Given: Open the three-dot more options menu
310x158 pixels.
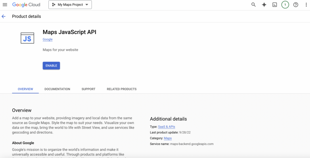Looking at the screenshot, I should 306,5.
